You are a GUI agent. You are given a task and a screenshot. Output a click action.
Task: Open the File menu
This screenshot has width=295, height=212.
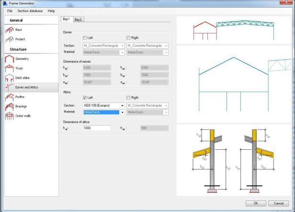(x=10, y=11)
